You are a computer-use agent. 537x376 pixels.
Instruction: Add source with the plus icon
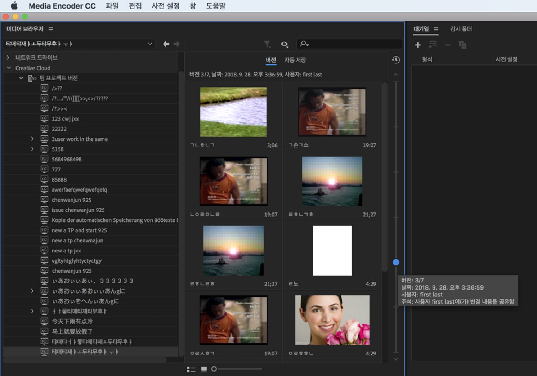pos(418,45)
